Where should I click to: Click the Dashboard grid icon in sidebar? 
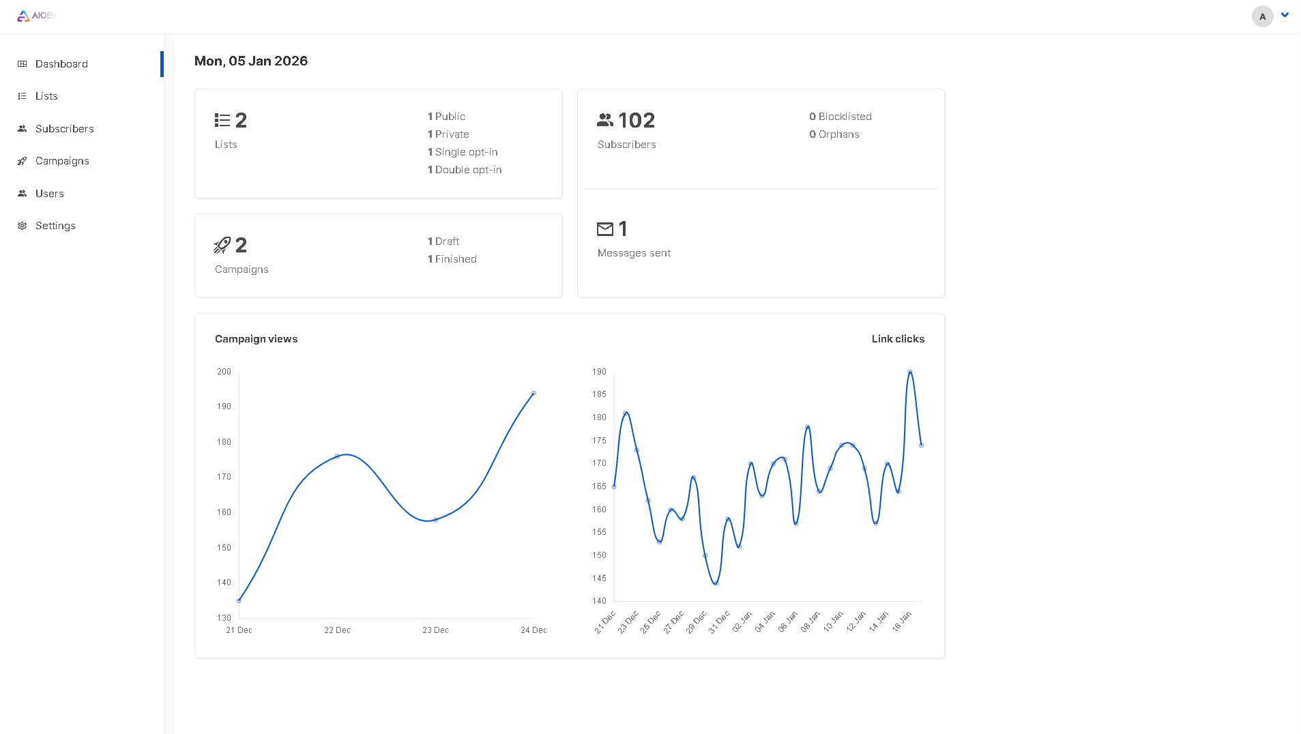click(x=23, y=64)
